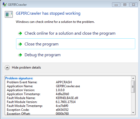Click the e0434352 exception code value

point(62,110)
